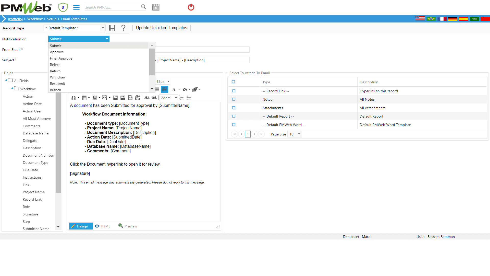Click the power button icon
This screenshot has height=276, width=490.
point(191,7)
